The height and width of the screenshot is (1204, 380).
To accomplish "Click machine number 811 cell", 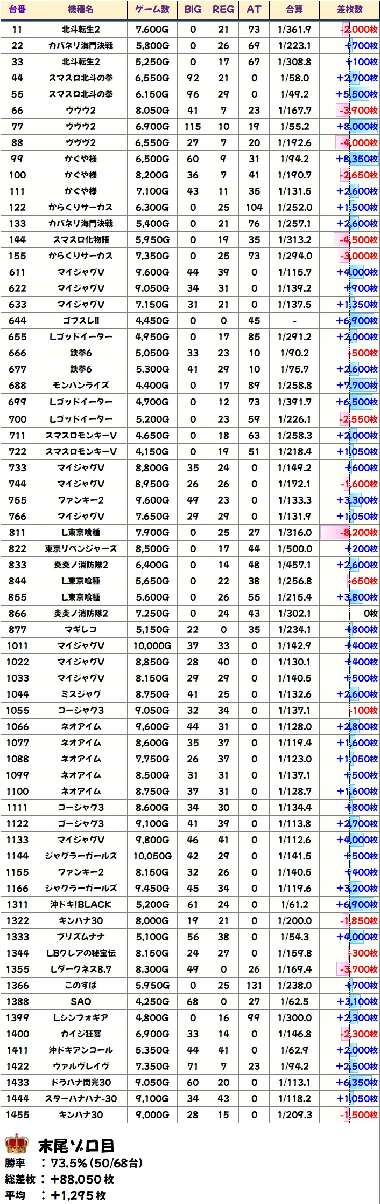I will point(17,532).
